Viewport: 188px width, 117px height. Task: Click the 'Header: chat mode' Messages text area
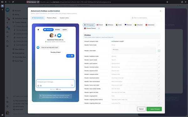[134, 51]
